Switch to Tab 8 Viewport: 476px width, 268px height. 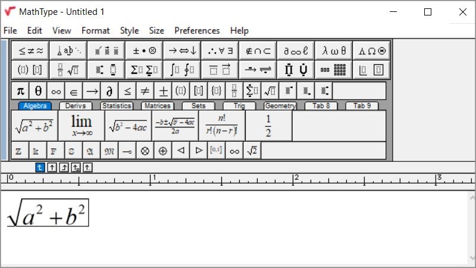coord(321,106)
